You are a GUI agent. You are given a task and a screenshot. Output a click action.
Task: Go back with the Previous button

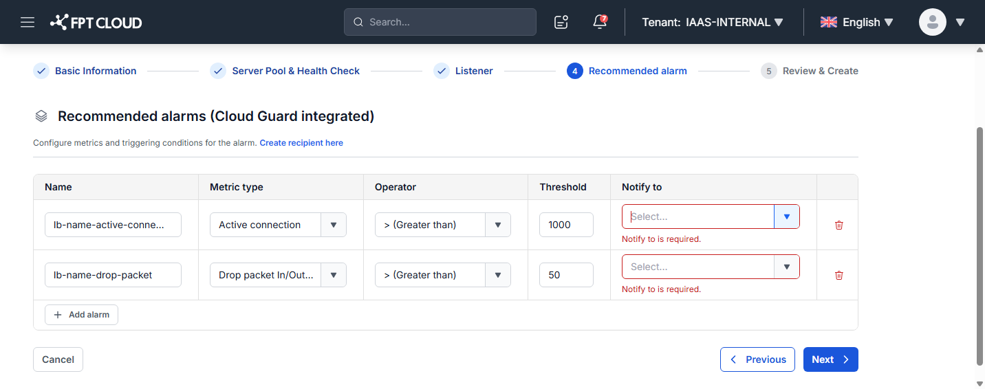tap(757, 359)
